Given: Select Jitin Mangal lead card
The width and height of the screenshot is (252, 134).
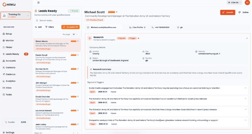Looking at the screenshot, I should click(57, 87).
